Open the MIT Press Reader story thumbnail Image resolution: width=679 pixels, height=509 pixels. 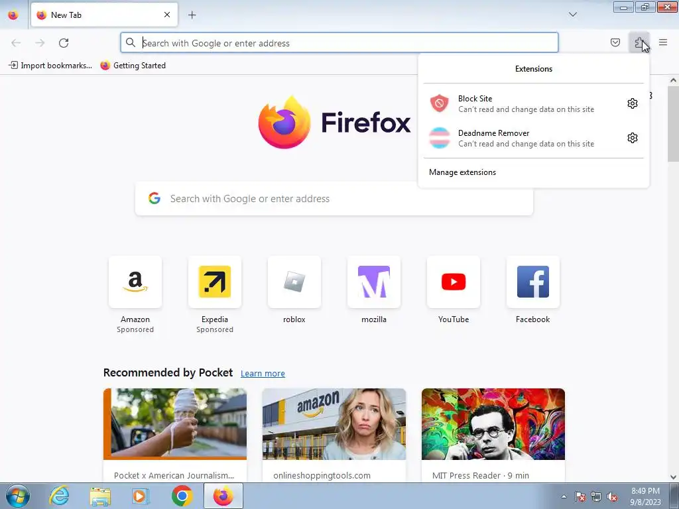tap(493, 424)
